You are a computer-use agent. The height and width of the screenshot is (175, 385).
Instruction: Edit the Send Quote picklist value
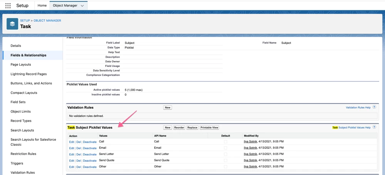tap(72, 160)
